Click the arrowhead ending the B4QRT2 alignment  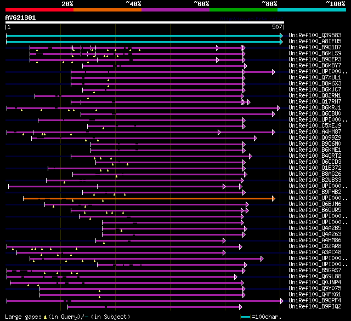pos(251,157)
